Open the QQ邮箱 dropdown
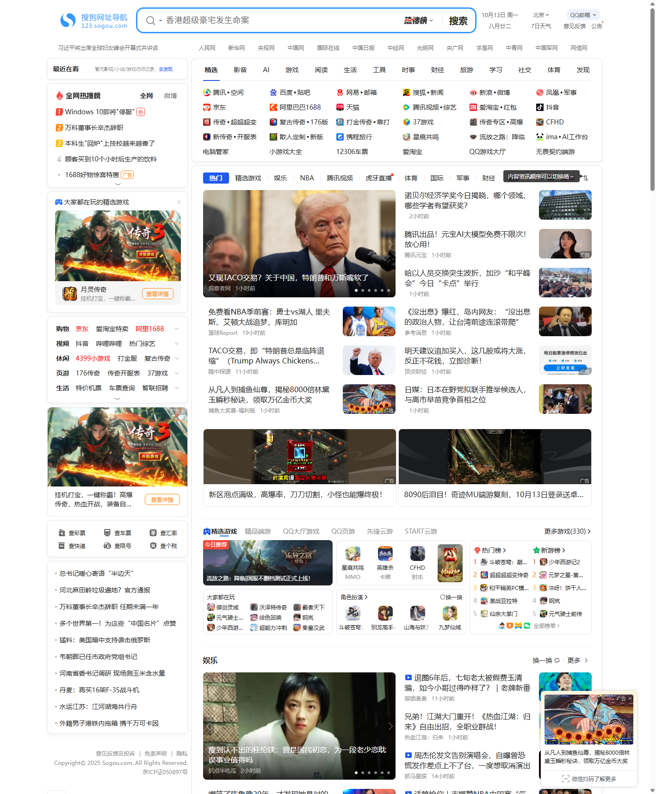Viewport: 656px width, 794px height. 582,15
